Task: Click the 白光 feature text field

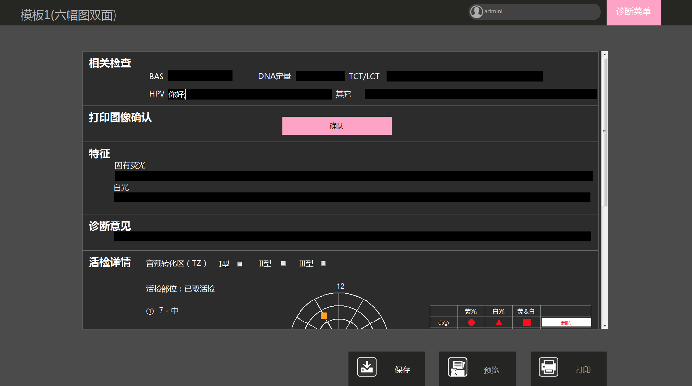Action: click(352, 197)
